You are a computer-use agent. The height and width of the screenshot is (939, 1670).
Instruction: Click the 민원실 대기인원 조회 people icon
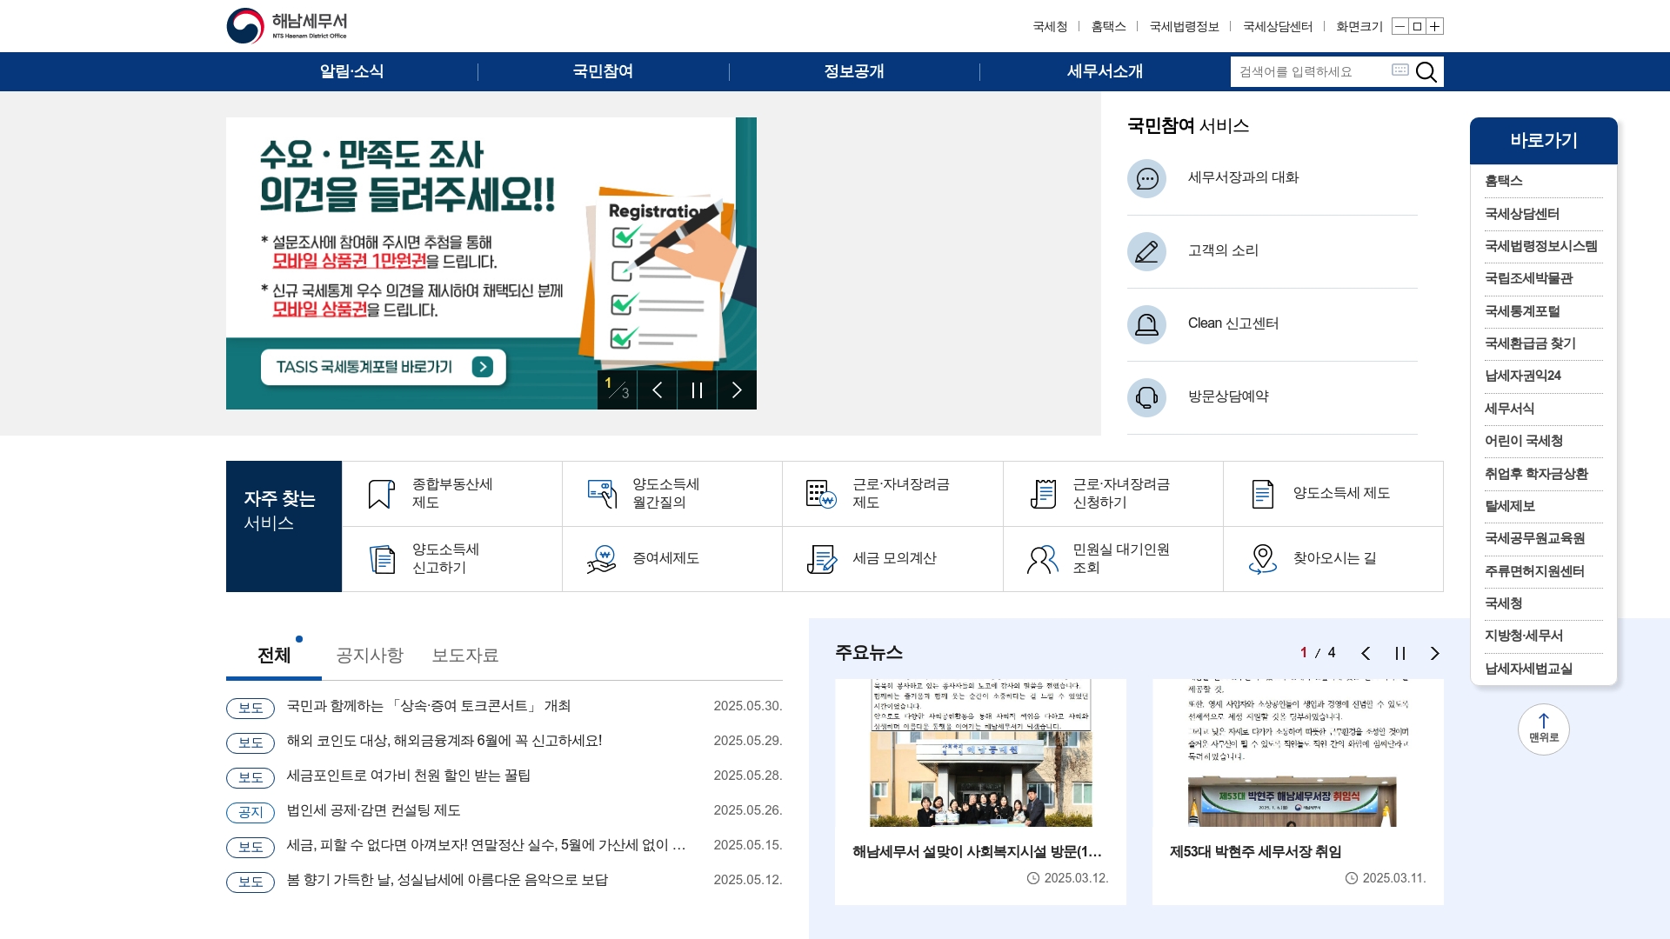pyautogui.click(x=1042, y=559)
